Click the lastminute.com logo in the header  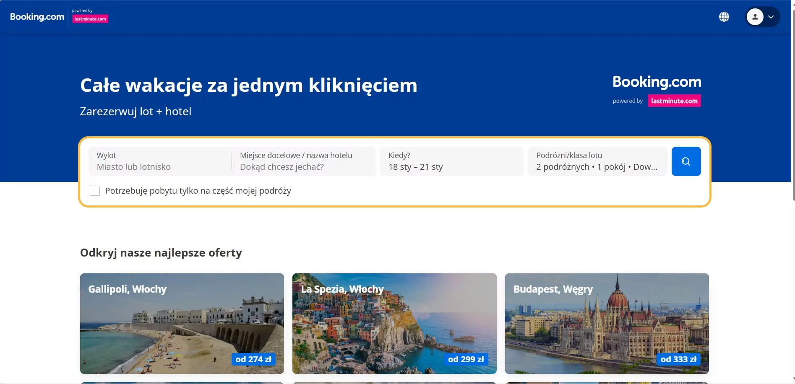pyautogui.click(x=90, y=18)
